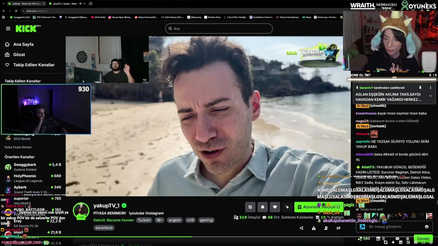This screenshot has height=246, width=438.
Task: Click the share icon under the stream
Action: pyautogui.click(x=301, y=228)
